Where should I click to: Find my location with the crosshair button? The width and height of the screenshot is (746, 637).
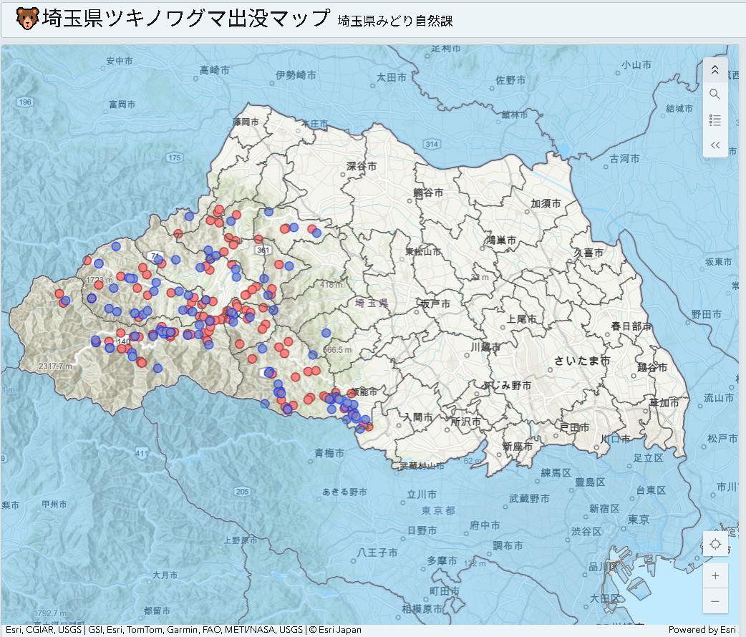click(715, 544)
